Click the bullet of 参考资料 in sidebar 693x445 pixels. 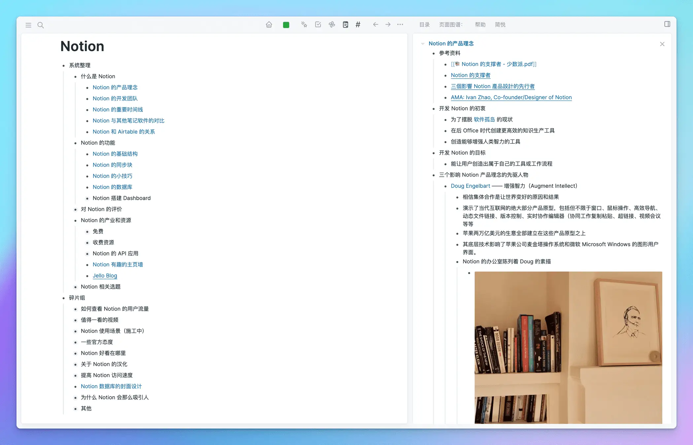pyautogui.click(x=434, y=53)
